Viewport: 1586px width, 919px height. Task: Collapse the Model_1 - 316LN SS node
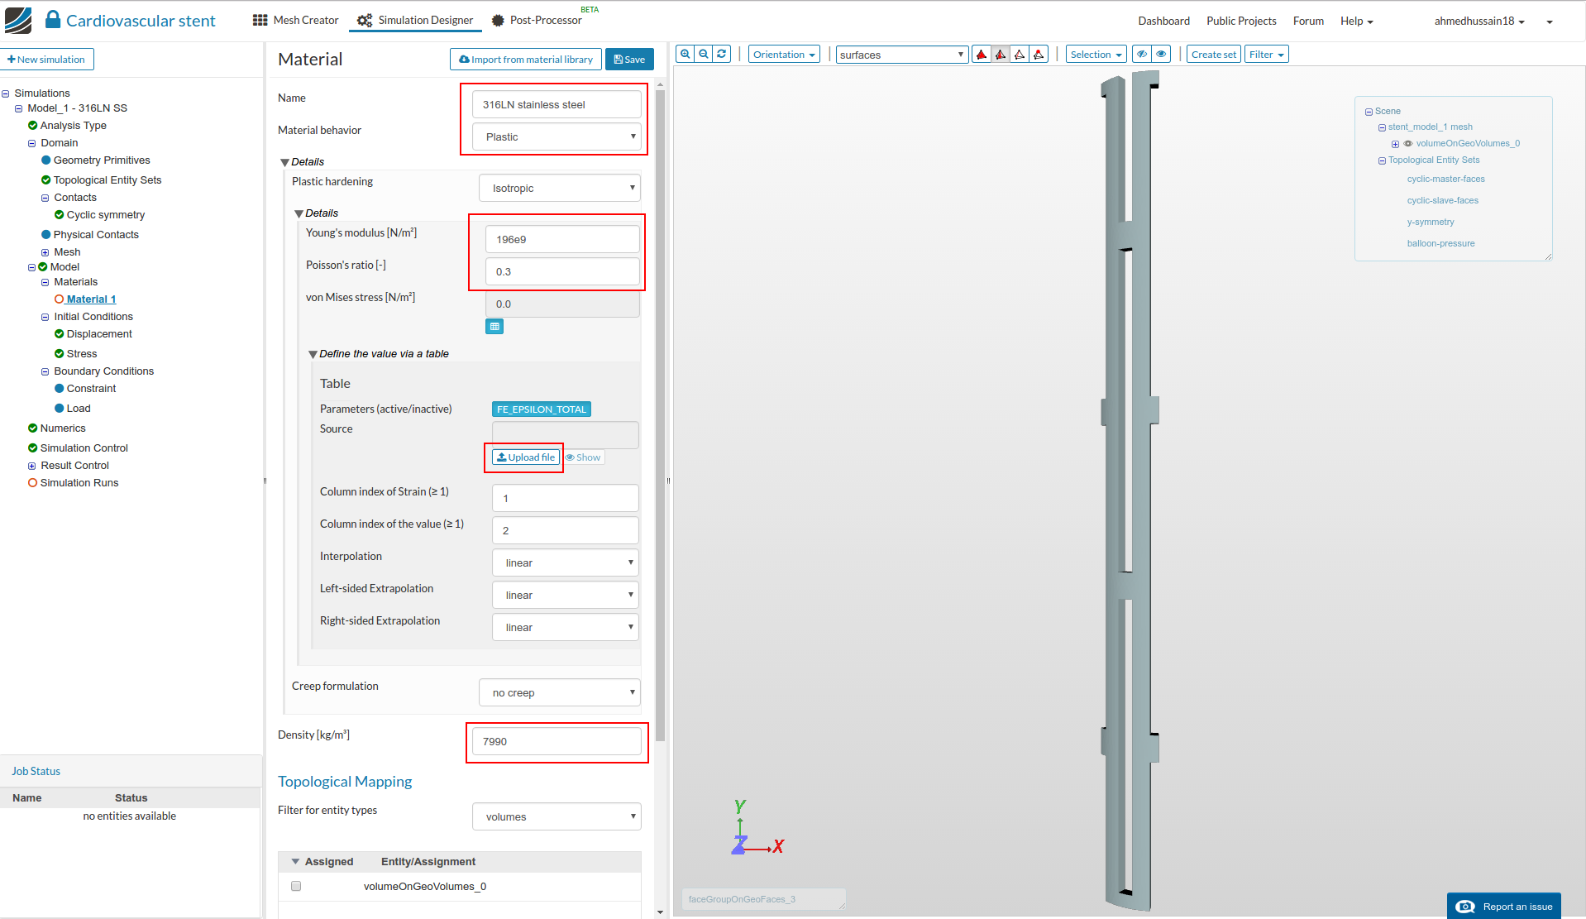[19, 109]
